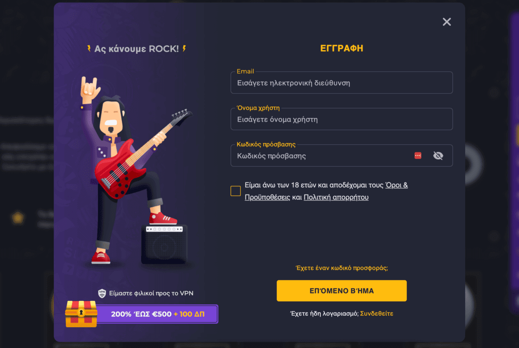Click the treasure chest bonus icon
Viewport: 519px width, 348px height.
[x=81, y=314]
